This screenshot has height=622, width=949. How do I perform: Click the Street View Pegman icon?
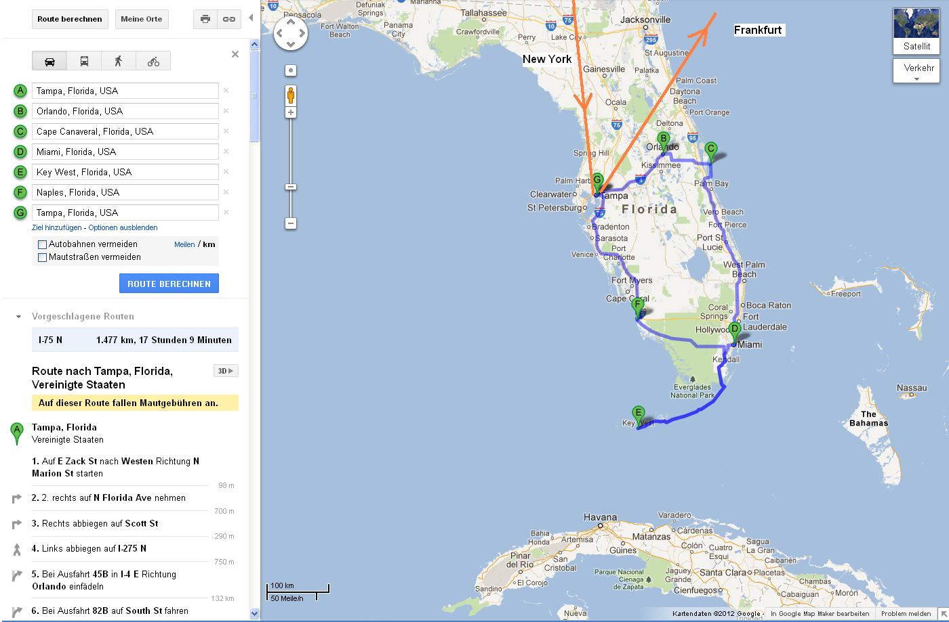[x=291, y=95]
